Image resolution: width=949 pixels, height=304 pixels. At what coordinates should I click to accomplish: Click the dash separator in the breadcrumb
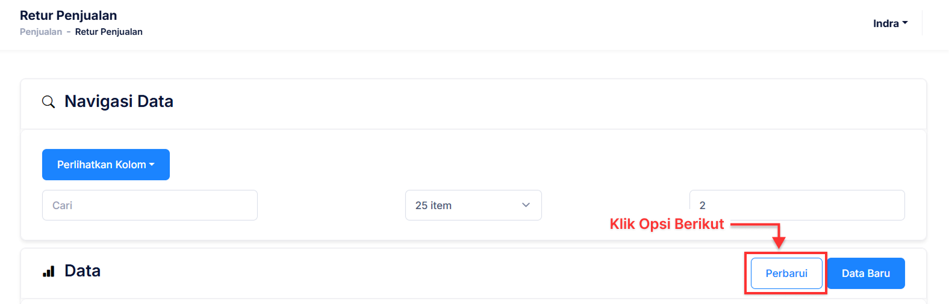[x=69, y=32]
